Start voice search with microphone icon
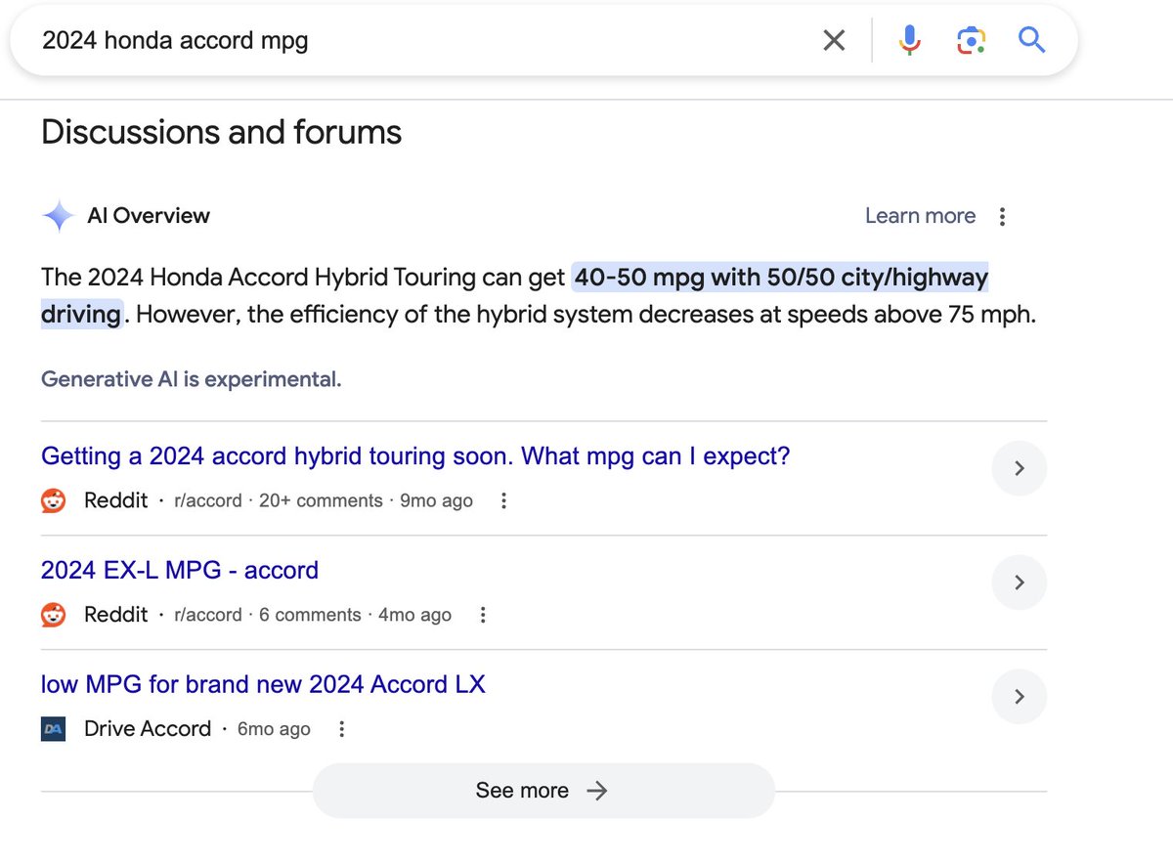The image size is (1173, 864). pos(910,40)
